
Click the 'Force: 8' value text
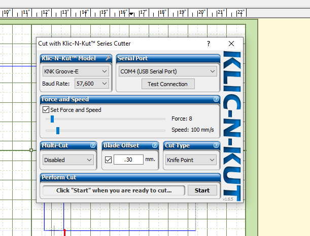click(x=182, y=119)
